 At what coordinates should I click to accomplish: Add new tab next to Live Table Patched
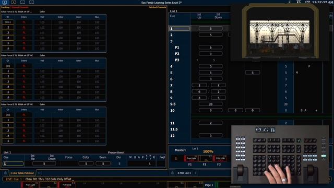39,173
